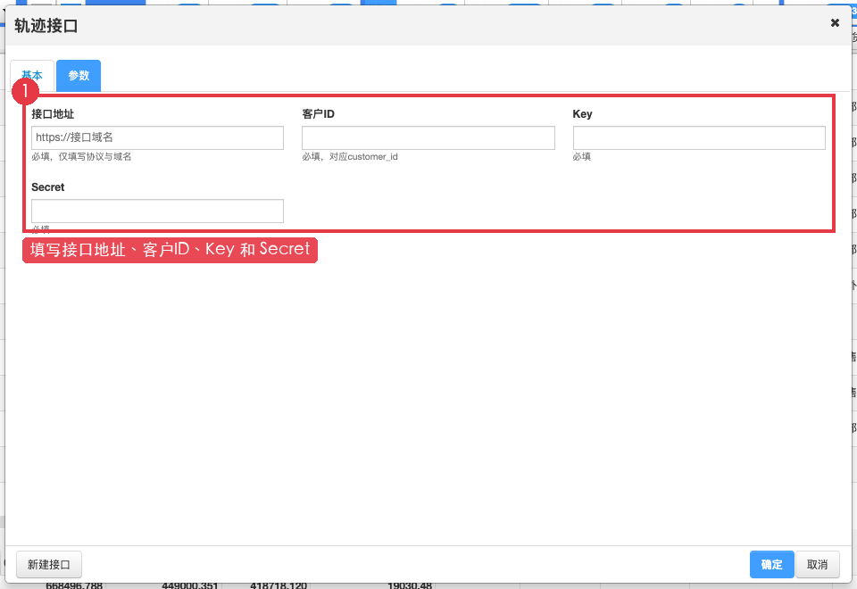The width and height of the screenshot is (857, 589).
Task: Close the 轨迹接口 dialog with the X
Action: (835, 23)
